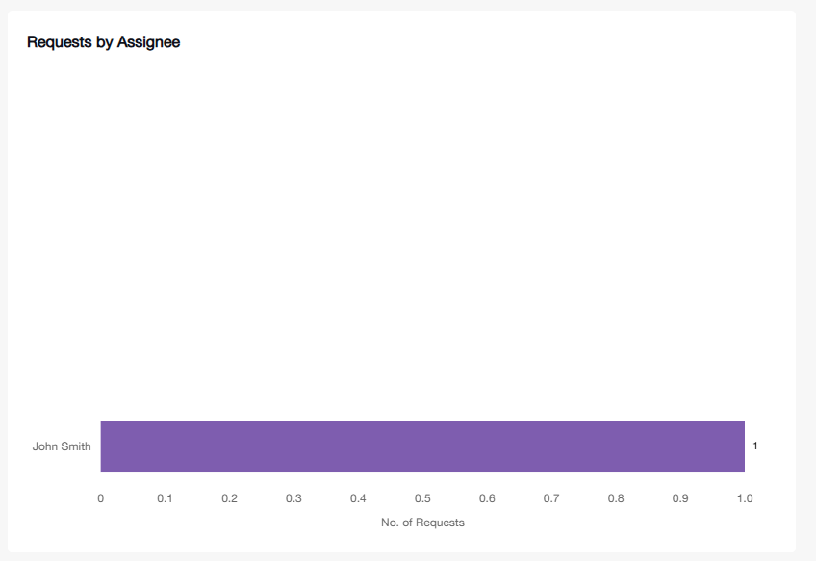
Task: Select the 0.5 x-axis tick label
Action: (x=422, y=498)
